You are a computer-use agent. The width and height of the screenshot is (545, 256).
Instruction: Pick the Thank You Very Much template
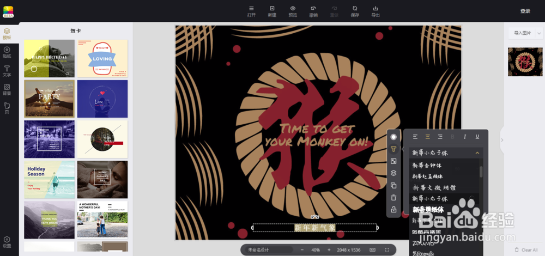50,220
